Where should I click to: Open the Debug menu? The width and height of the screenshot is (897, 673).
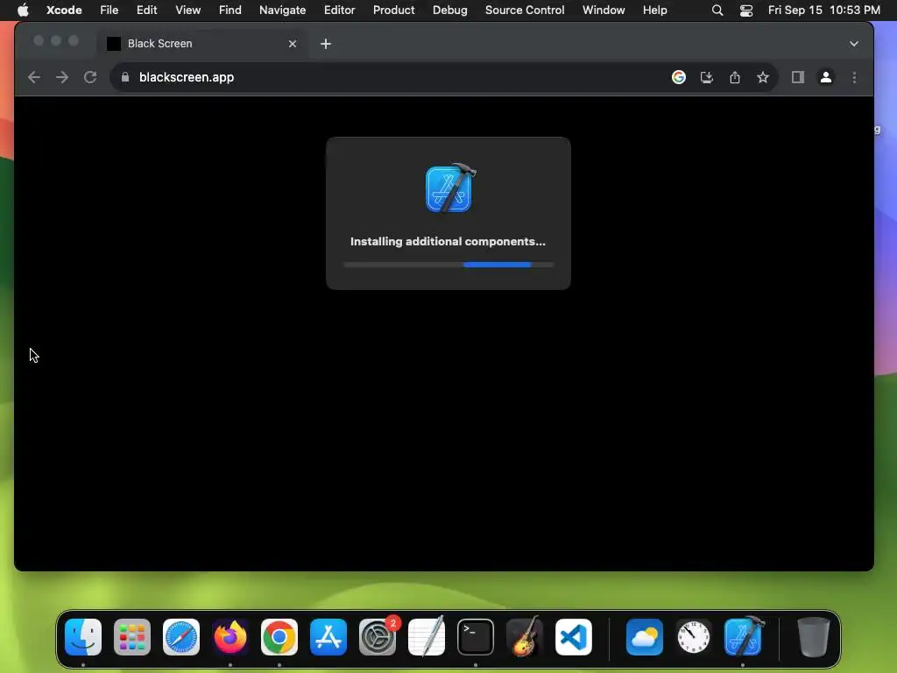pos(449,10)
